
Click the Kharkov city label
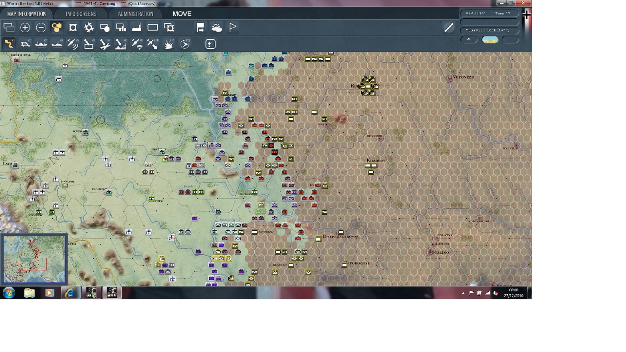(x=376, y=160)
